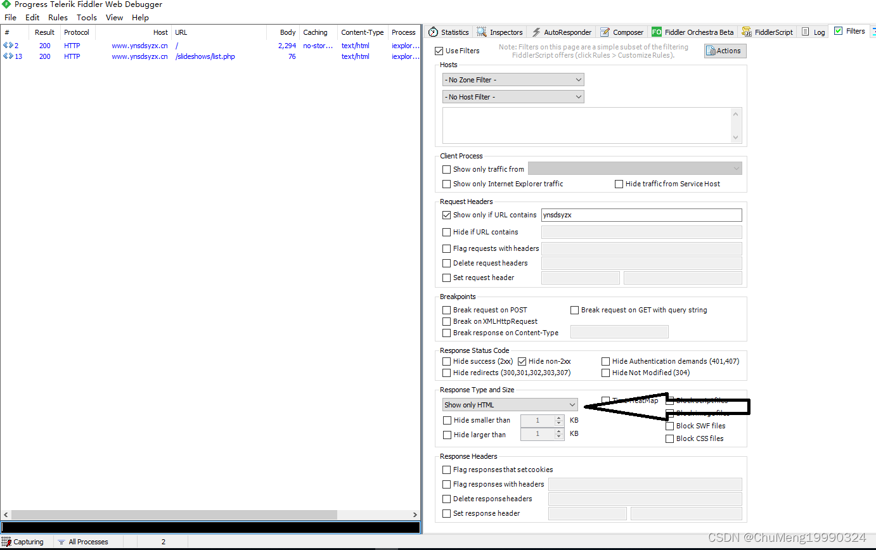Enable Break request on POST
Image resolution: width=876 pixels, height=550 pixels.
tap(447, 310)
